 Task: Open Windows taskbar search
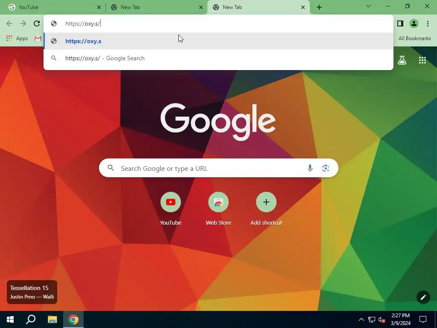(x=31, y=319)
